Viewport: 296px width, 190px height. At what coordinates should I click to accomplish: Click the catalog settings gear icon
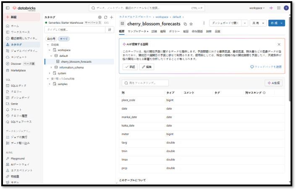(100, 17)
